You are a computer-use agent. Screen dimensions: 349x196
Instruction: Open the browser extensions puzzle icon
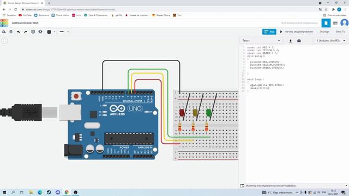click(x=333, y=10)
